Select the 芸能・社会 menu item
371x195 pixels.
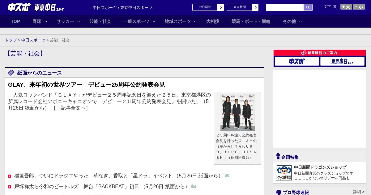(100, 21)
